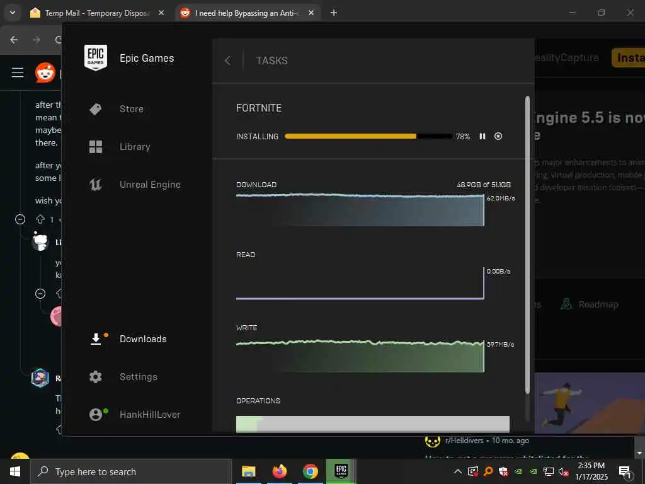The width and height of the screenshot is (645, 484).
Task: Show hidden system tray icons
Action: (457, 471)
